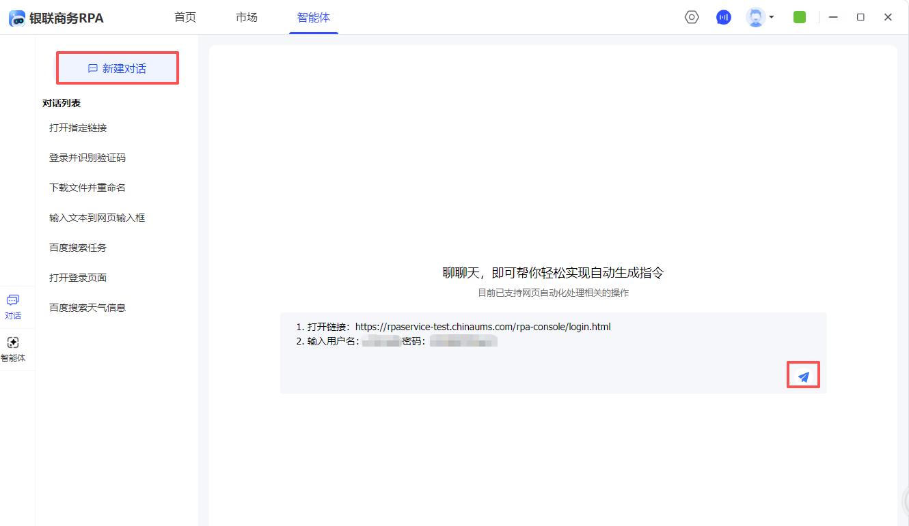Image resolution: width=909 pixels, height=526 pixels.
Task: Select the 百度搜索任务 conversation
Action: click(78, 248)
